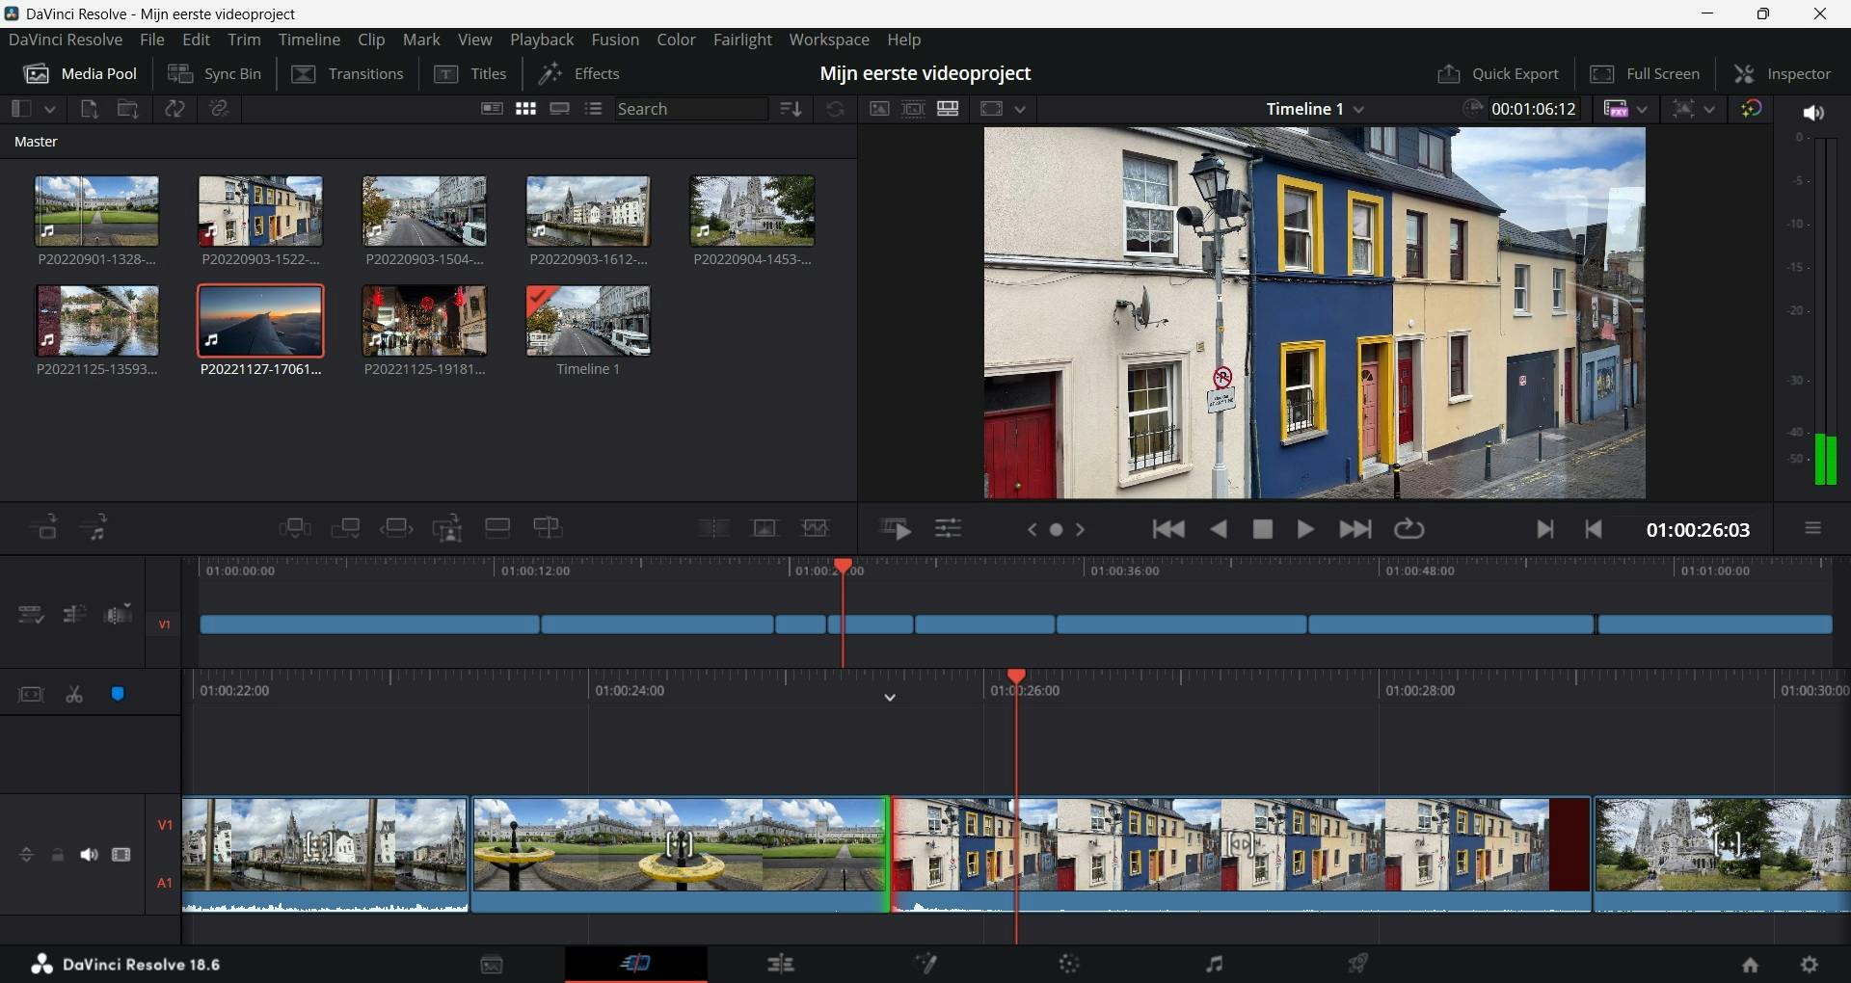Open the Fusion menu
Viewport: 1851px width, 983px height.
tap(615, 40)
